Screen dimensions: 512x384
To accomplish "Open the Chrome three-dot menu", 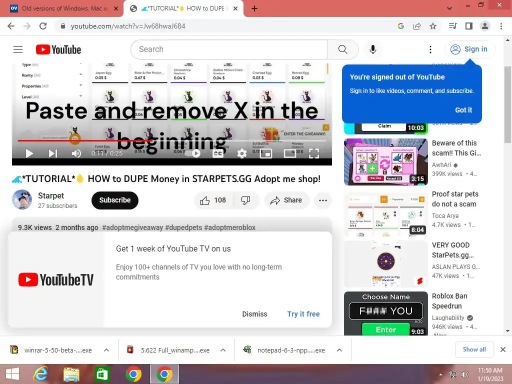I will tap(501, 26).
